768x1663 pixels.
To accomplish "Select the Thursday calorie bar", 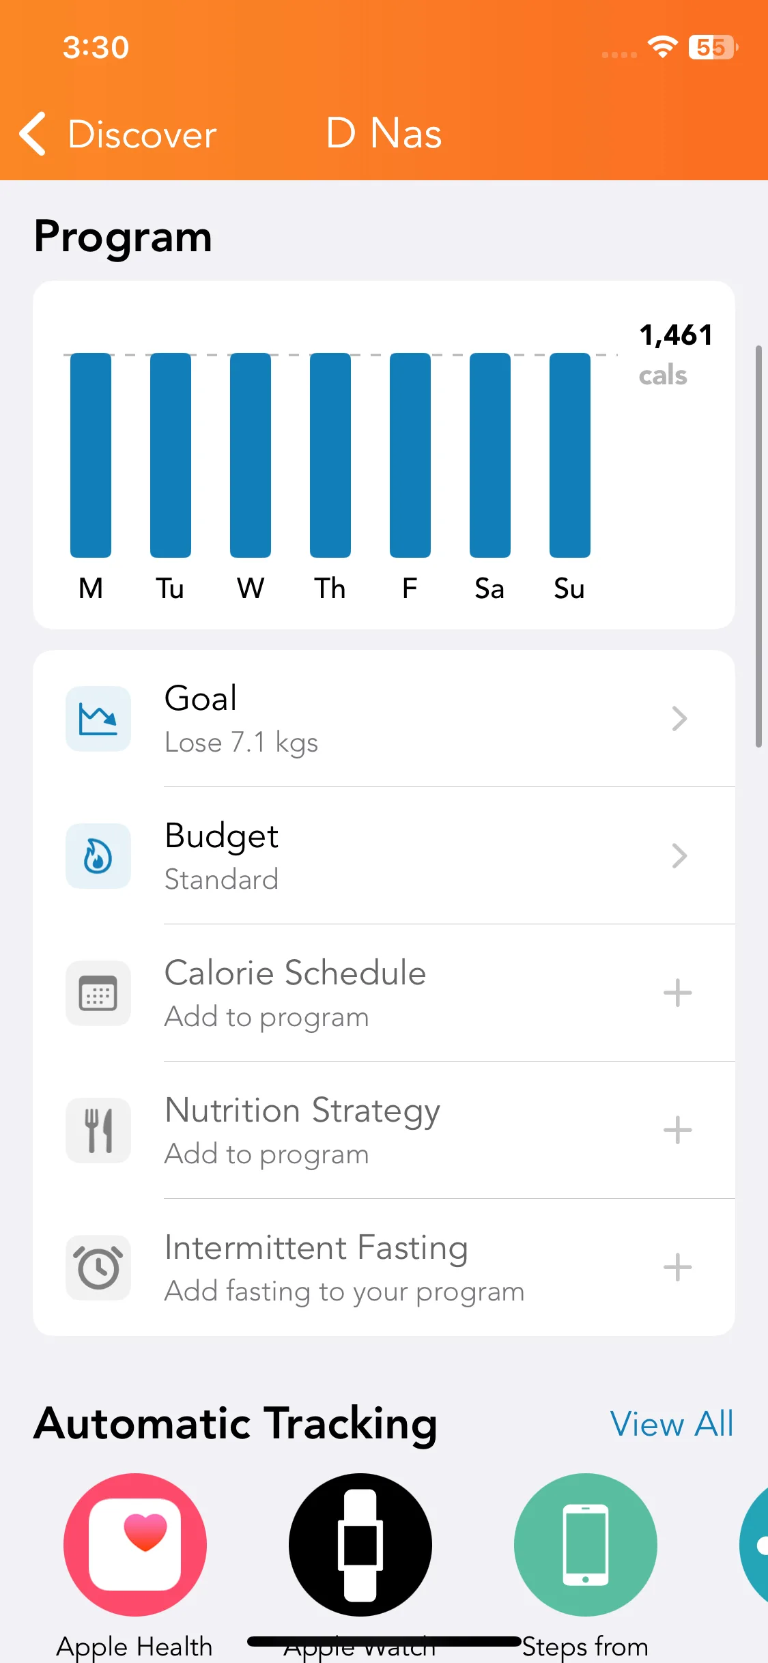I will (x=330, y=455).
